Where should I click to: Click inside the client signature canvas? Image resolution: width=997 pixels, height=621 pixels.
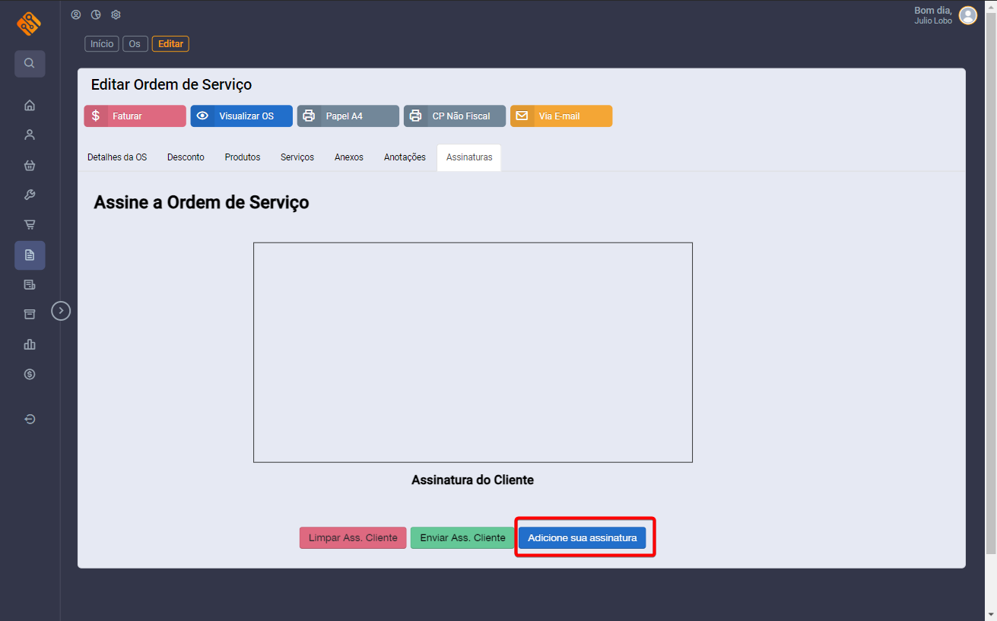[x=473, y=353]
